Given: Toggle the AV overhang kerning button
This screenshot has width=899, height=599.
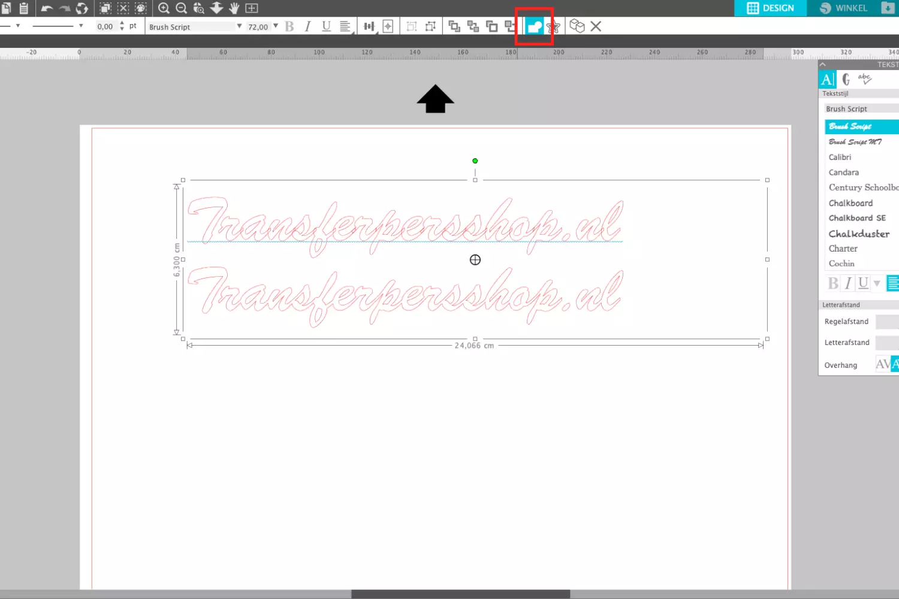Looking at the screenshot, I should (883, 364).
